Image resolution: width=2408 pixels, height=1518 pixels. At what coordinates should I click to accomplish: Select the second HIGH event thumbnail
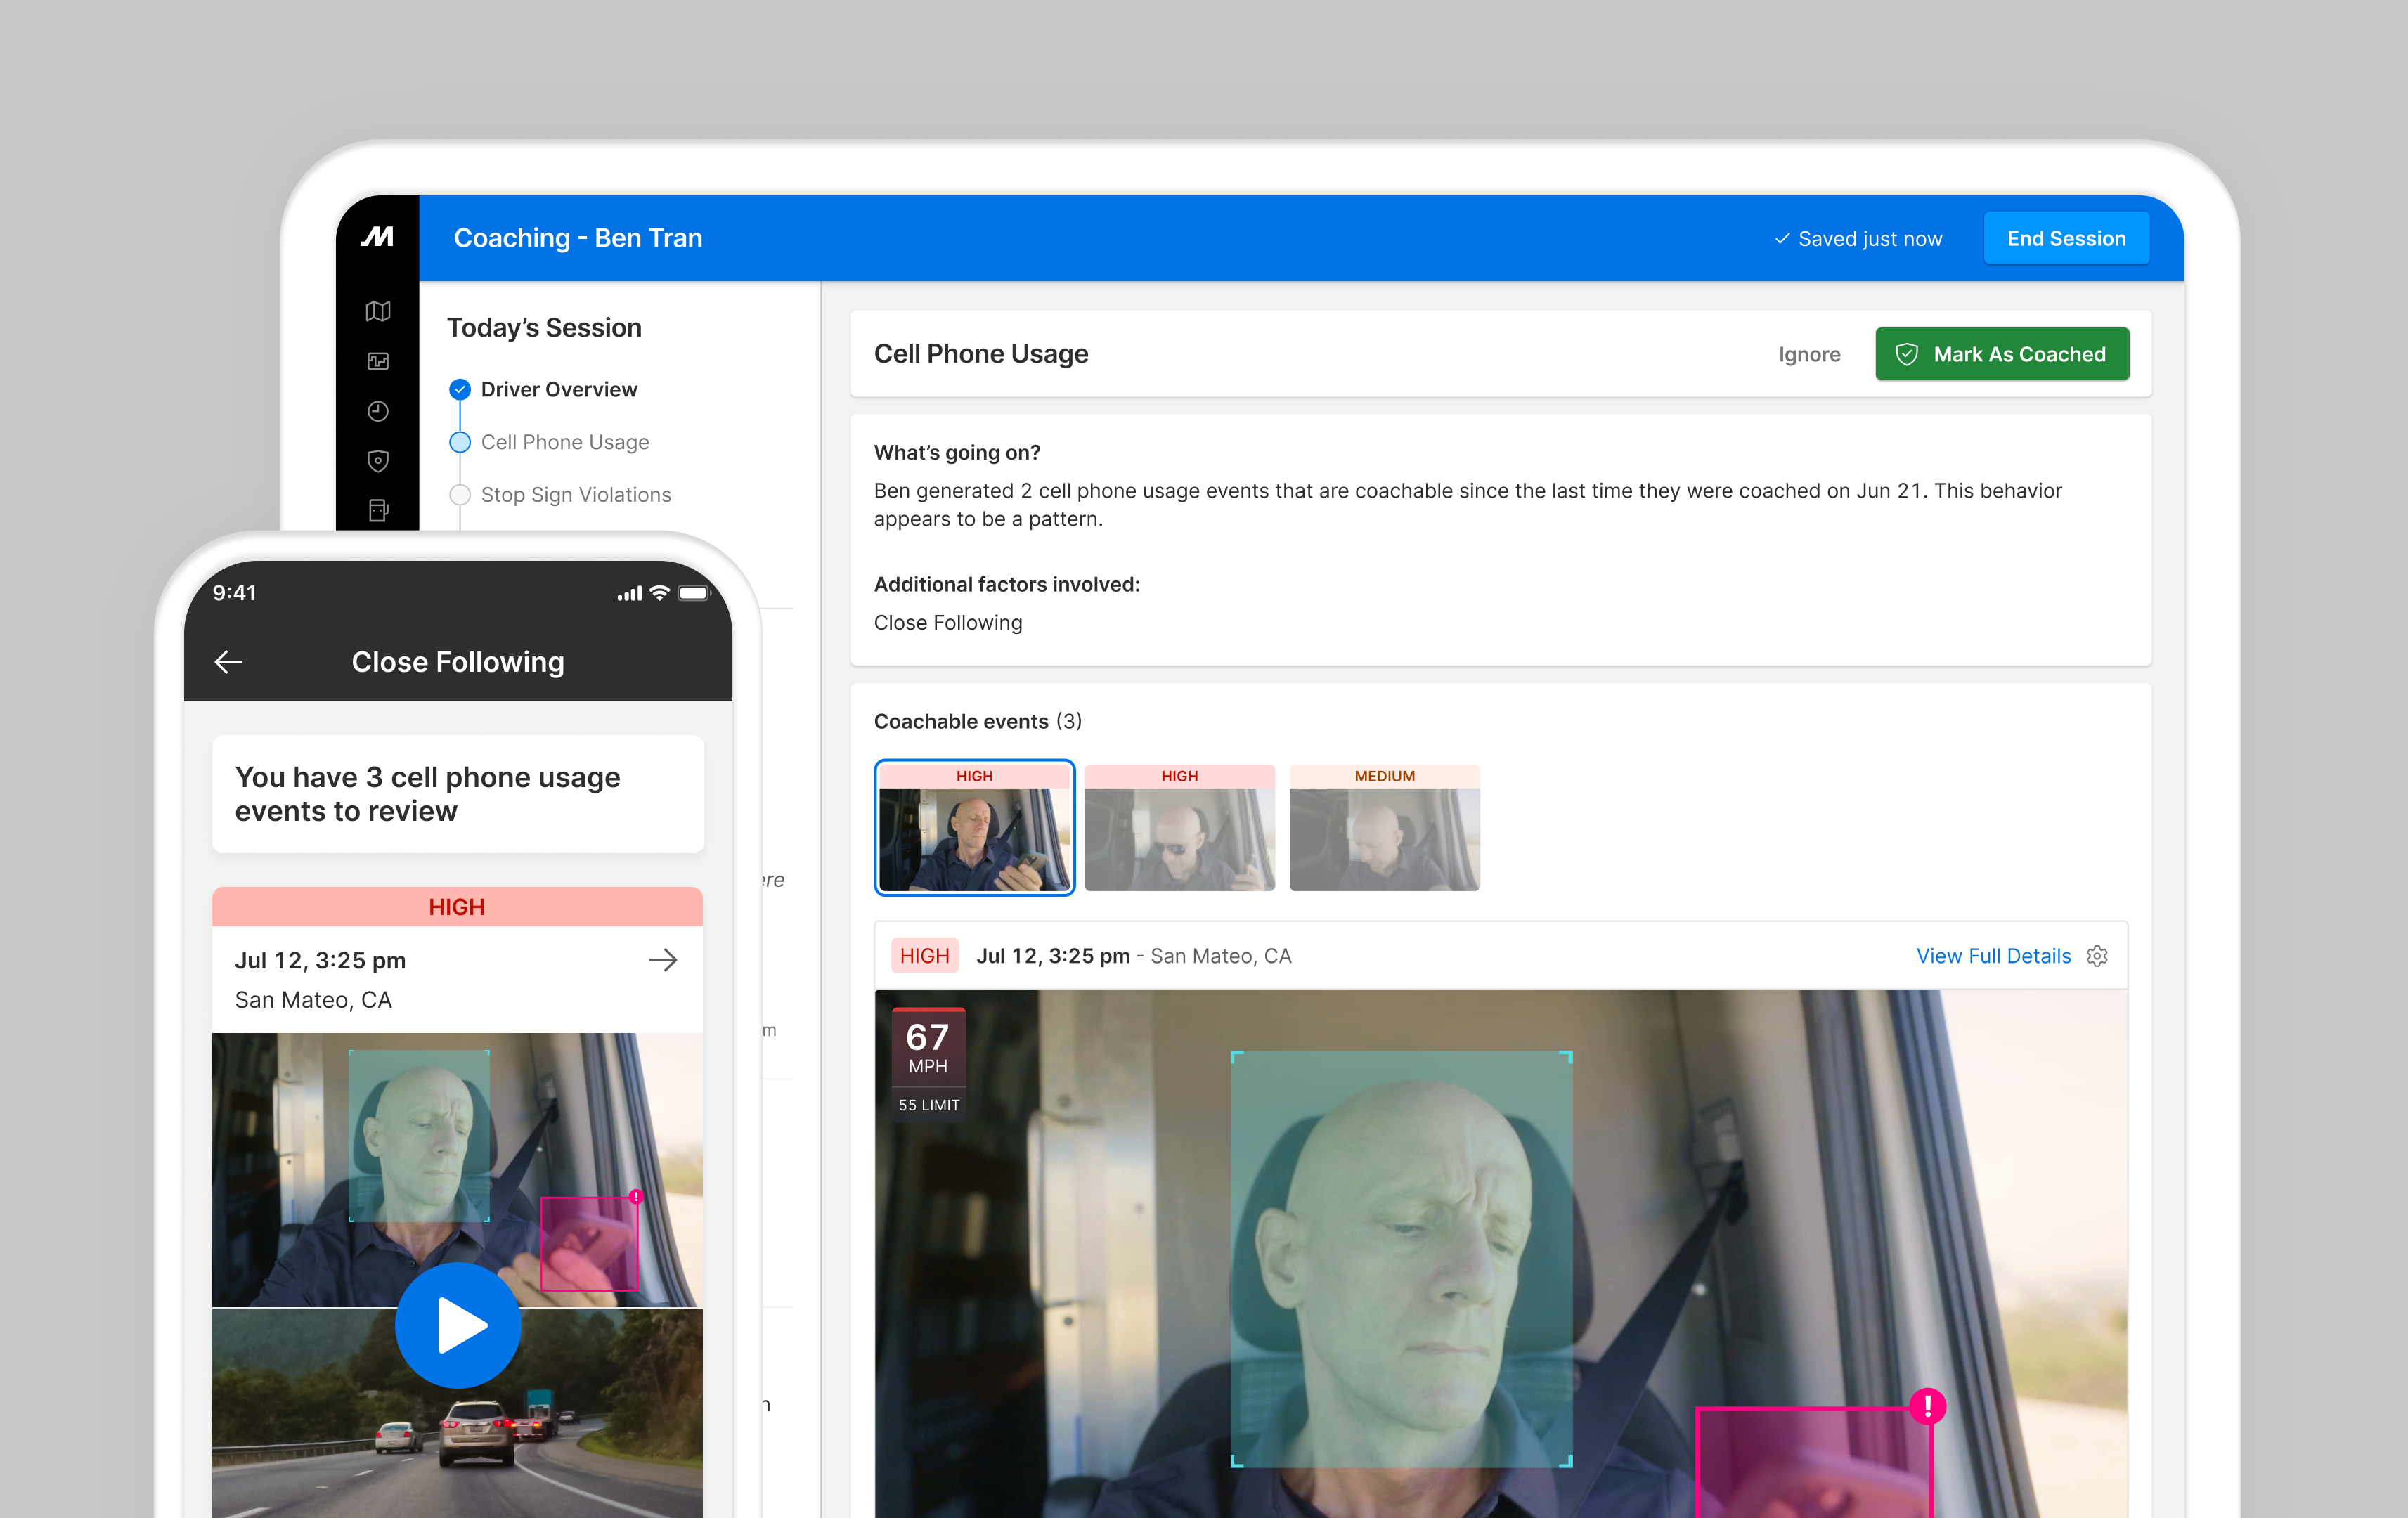tap(1179, 828)
